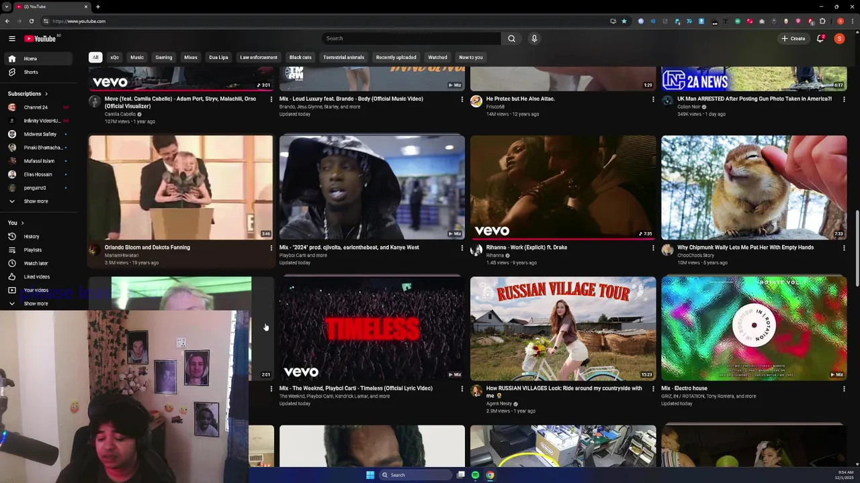Image resolution: width=860 pixels, height=483 pixels.
Task: Open the chipmunk video thumbnail
Action: (754, 187)
